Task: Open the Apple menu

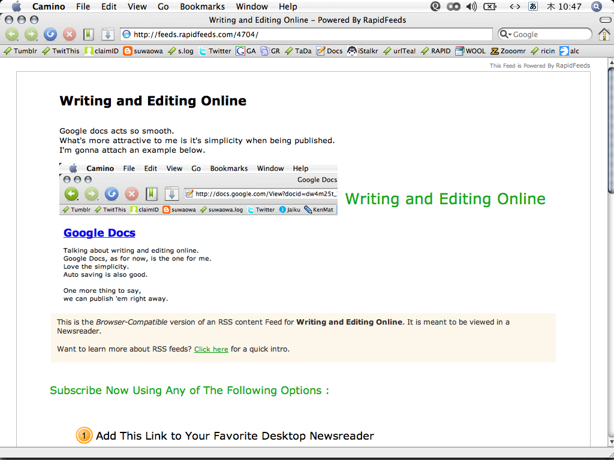Action: [x=16, y=6]
